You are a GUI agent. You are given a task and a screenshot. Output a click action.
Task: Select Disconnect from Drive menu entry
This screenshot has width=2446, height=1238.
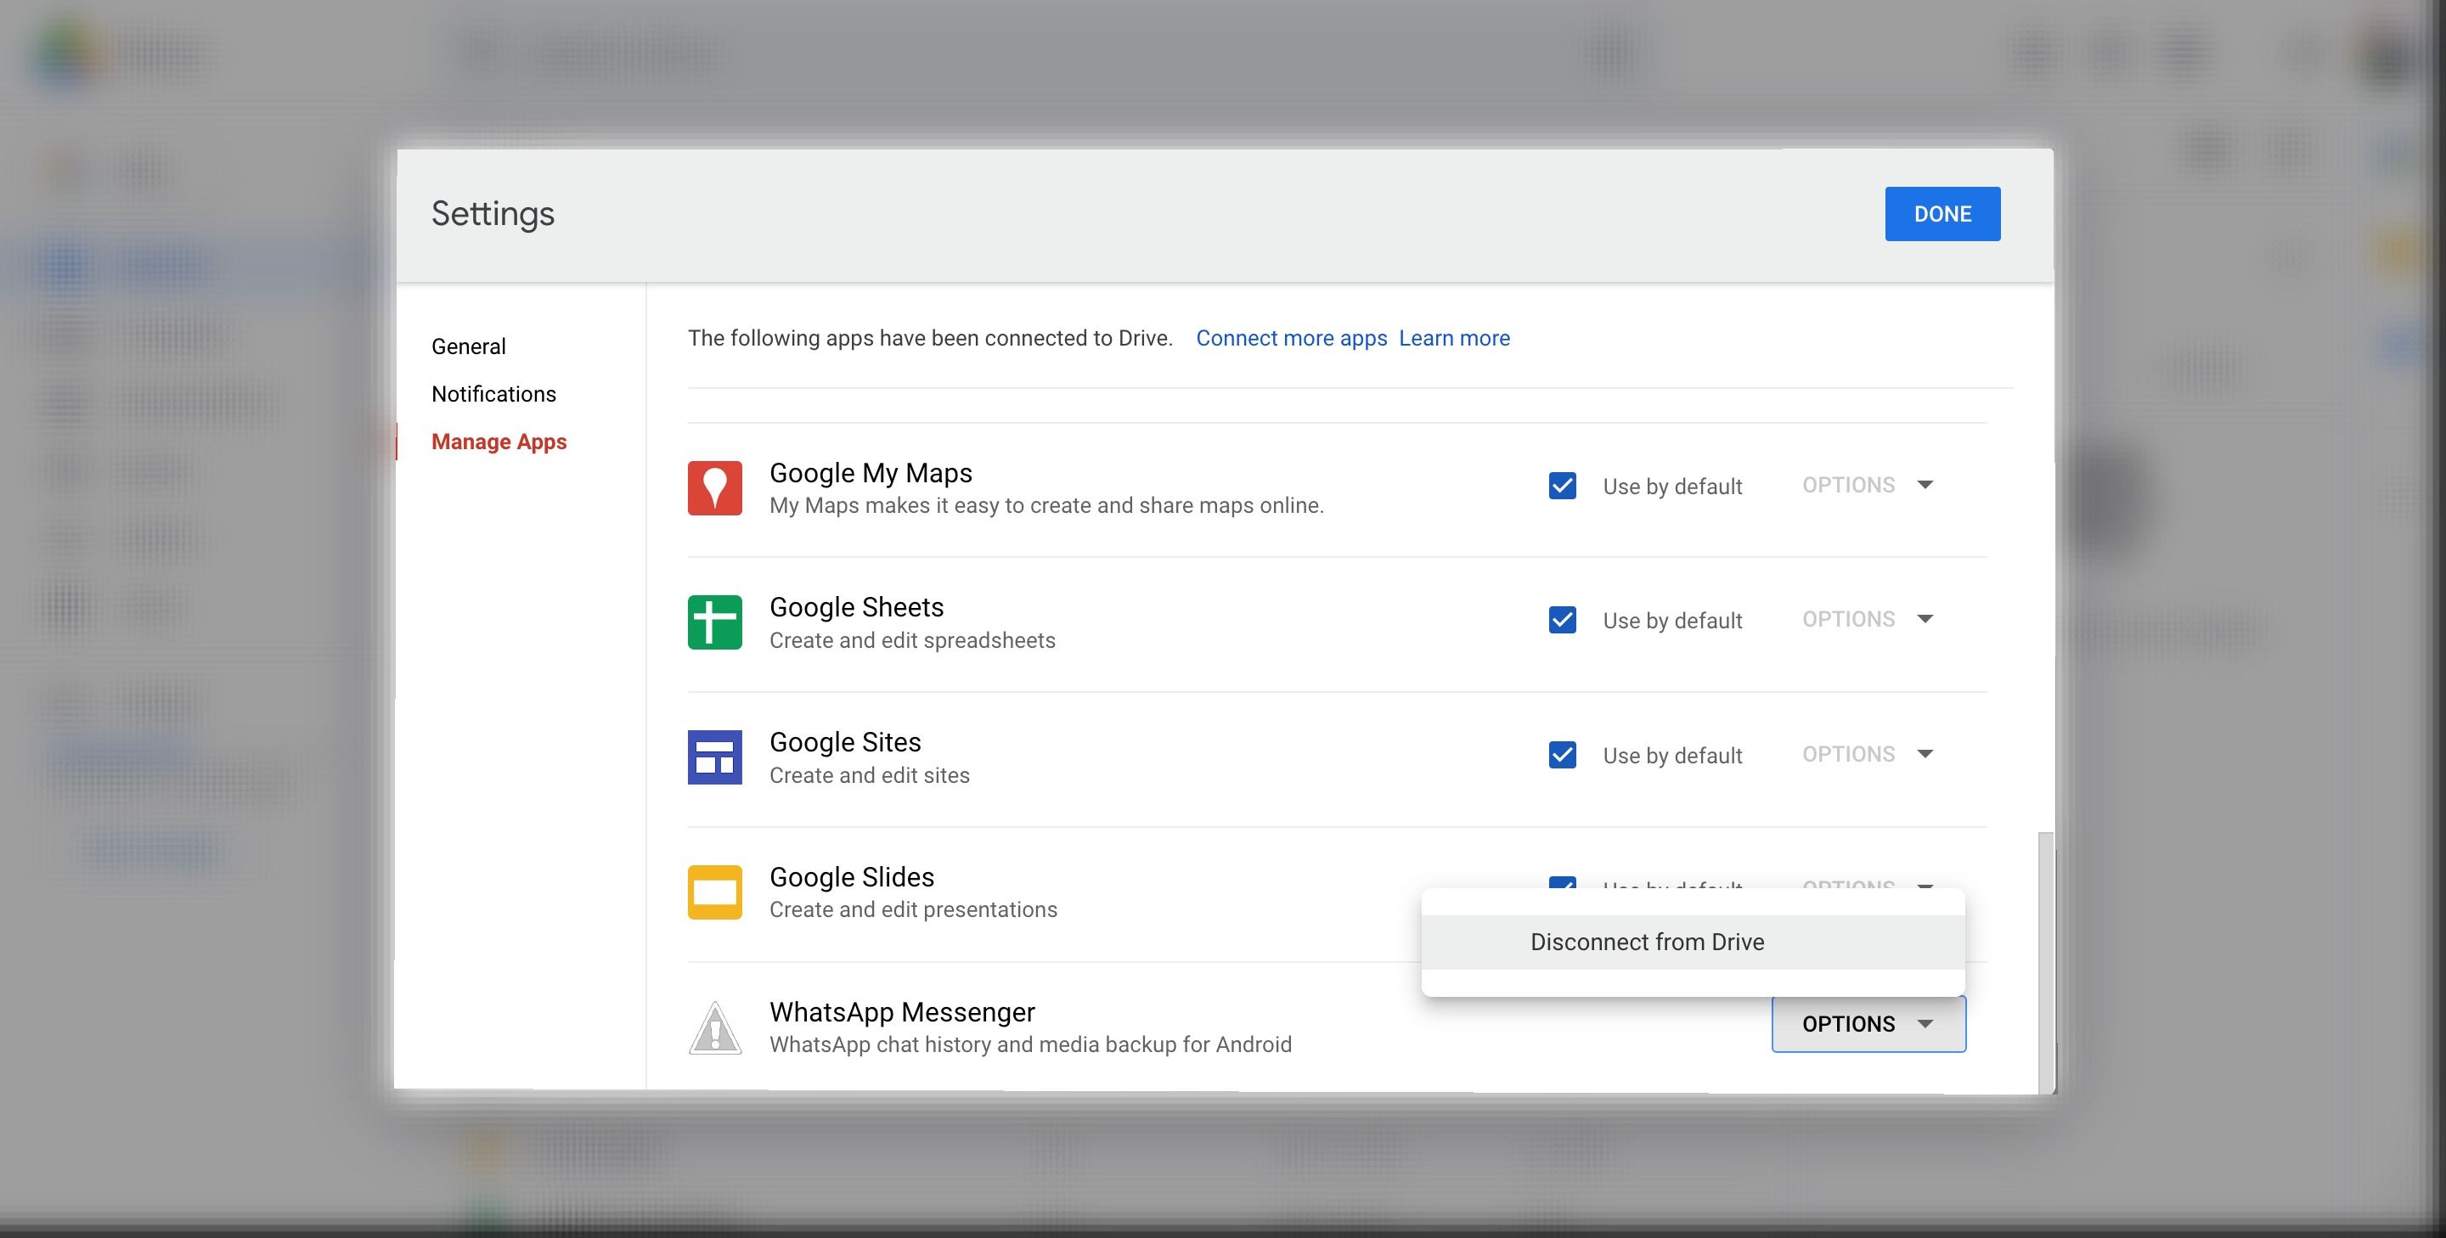(1647, 942)
